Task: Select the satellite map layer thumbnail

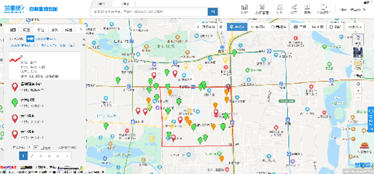Action: 358,52
